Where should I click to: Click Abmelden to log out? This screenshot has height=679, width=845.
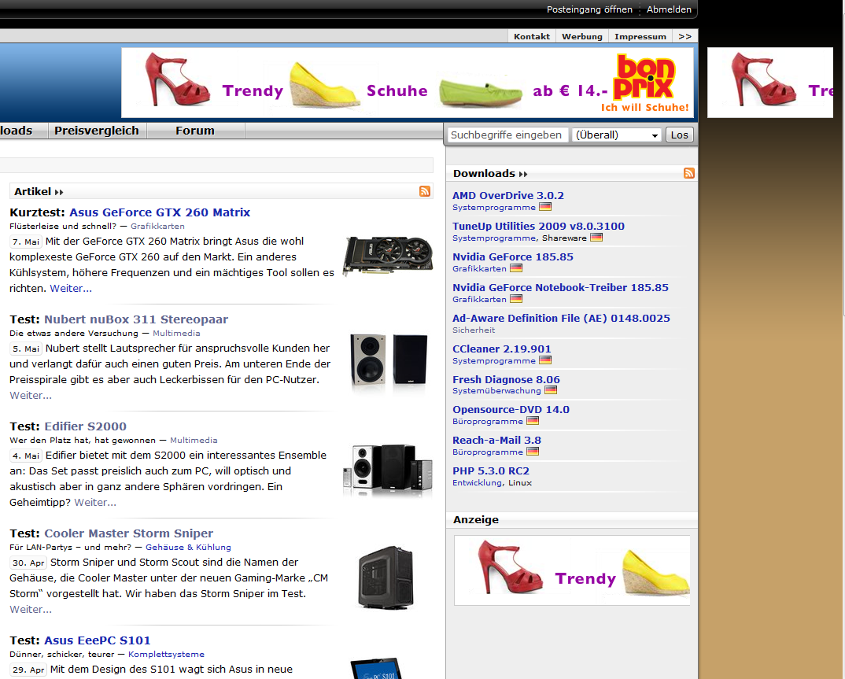[x=669, y=9]
